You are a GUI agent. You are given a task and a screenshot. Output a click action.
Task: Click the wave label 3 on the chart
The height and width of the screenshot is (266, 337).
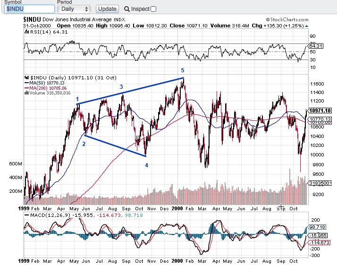click(x=121, y=87)
